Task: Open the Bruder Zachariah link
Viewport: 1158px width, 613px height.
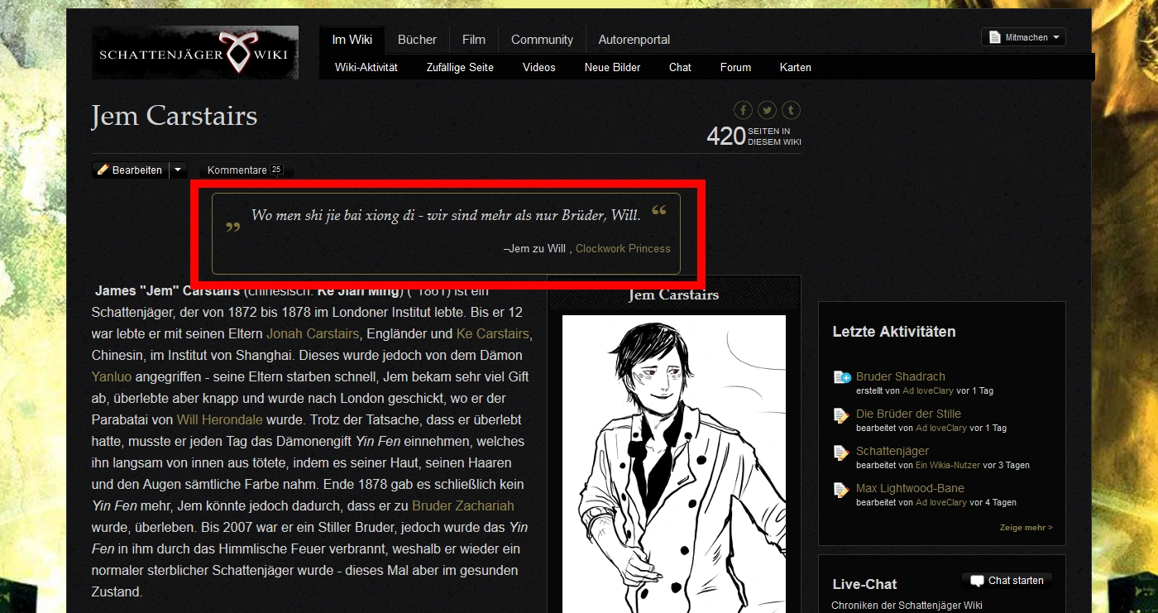Action: click(x=463, y=505)
